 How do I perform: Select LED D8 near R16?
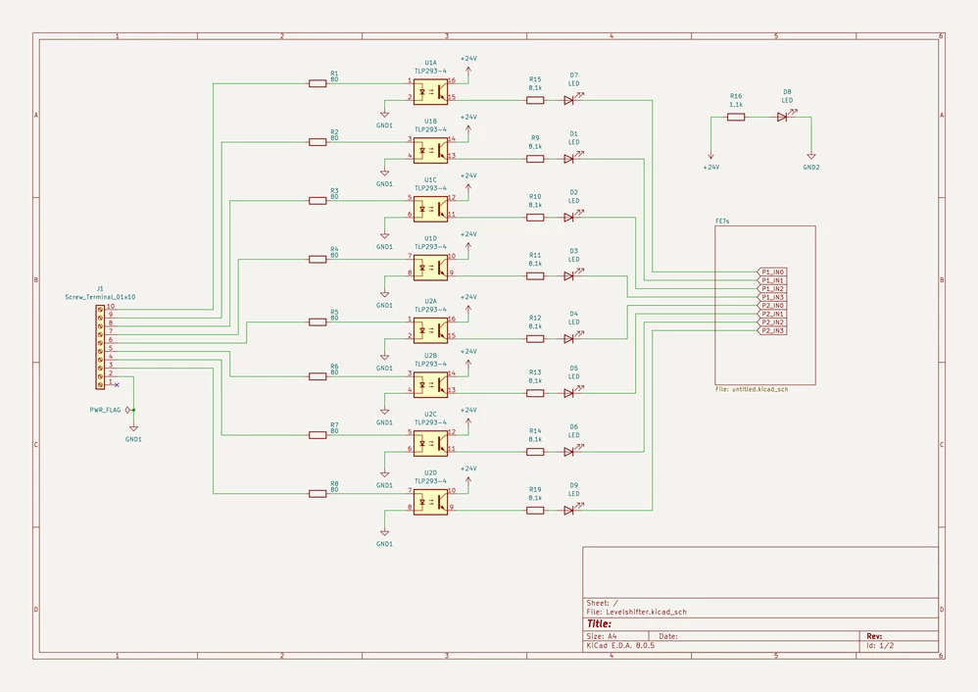click(x=783, y=117)
